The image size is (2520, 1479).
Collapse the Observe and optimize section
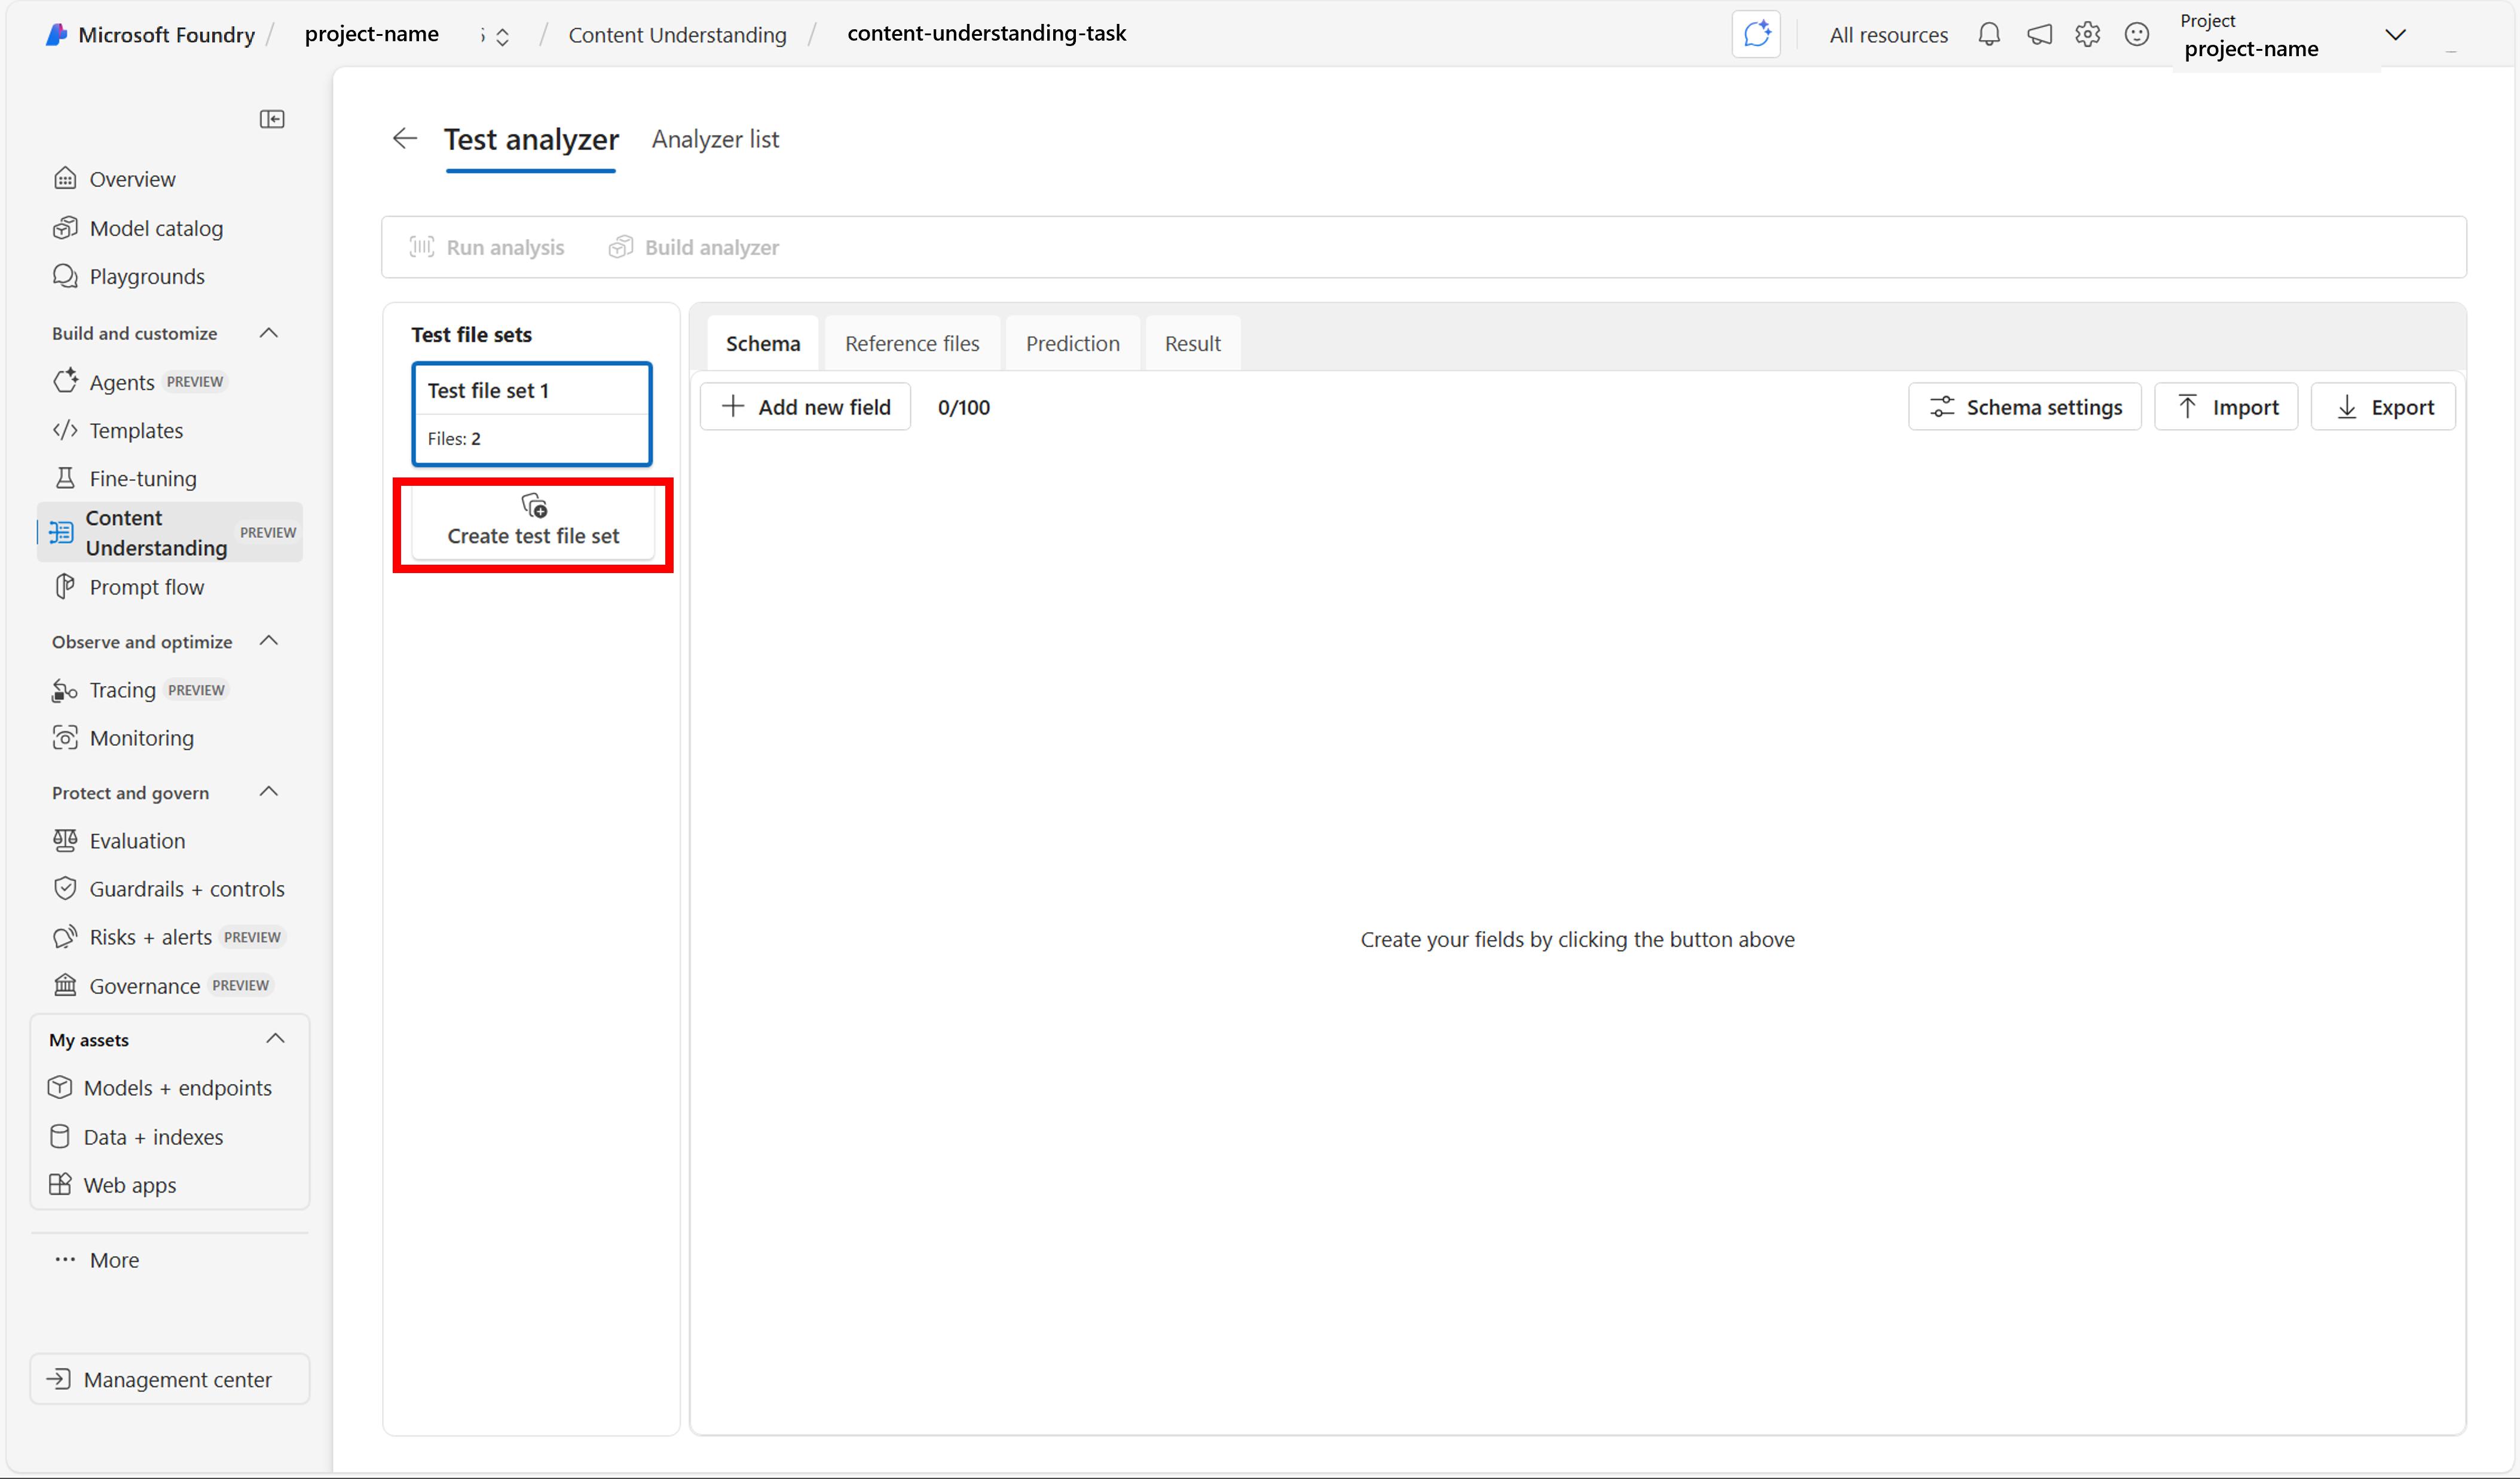coord(269,641)
